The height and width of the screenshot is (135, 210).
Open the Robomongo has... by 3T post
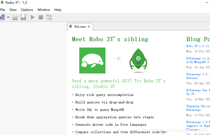point(198,92)
